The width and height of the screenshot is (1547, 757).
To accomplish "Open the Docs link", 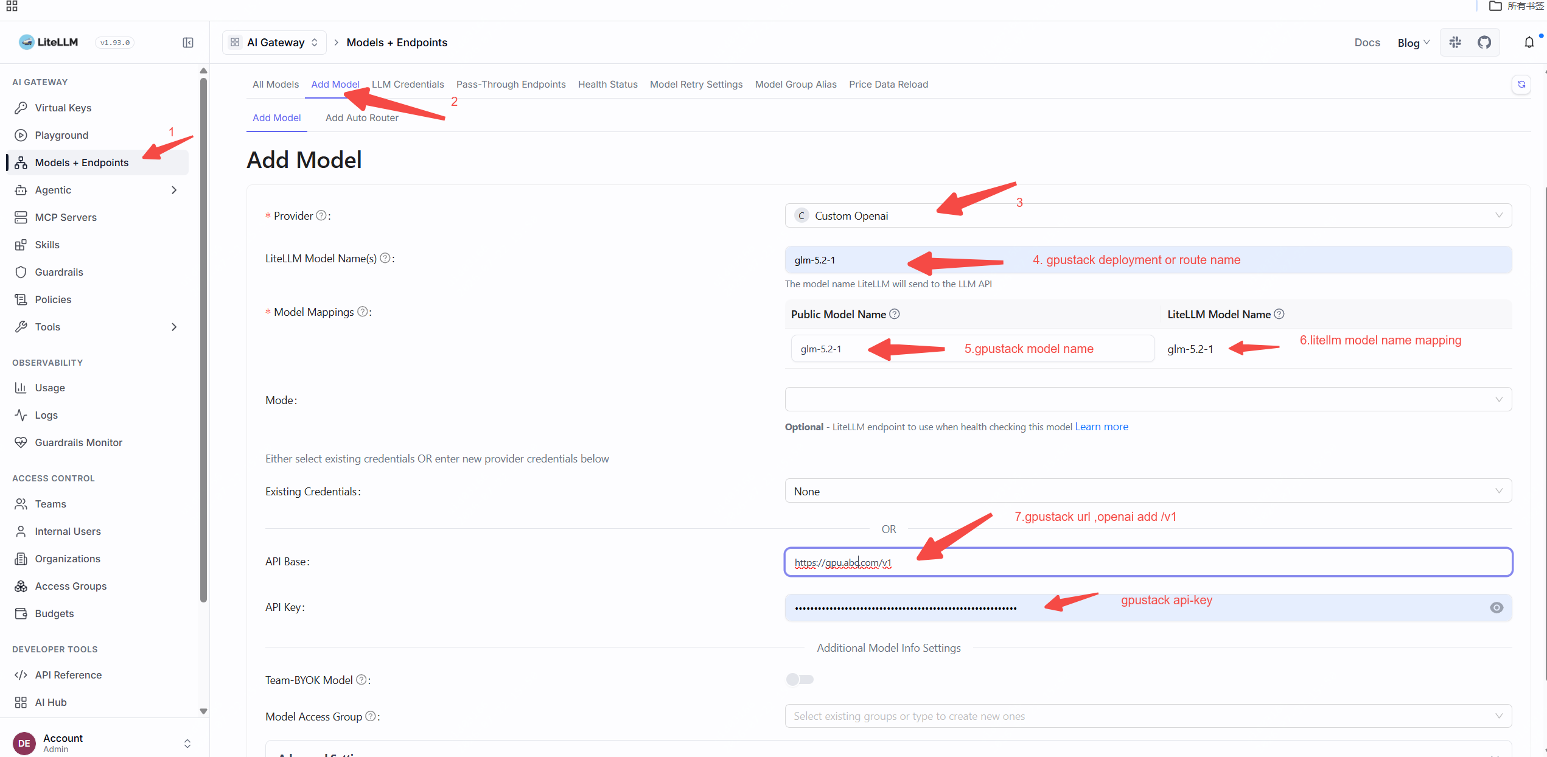I will (x=1367, y=43).
